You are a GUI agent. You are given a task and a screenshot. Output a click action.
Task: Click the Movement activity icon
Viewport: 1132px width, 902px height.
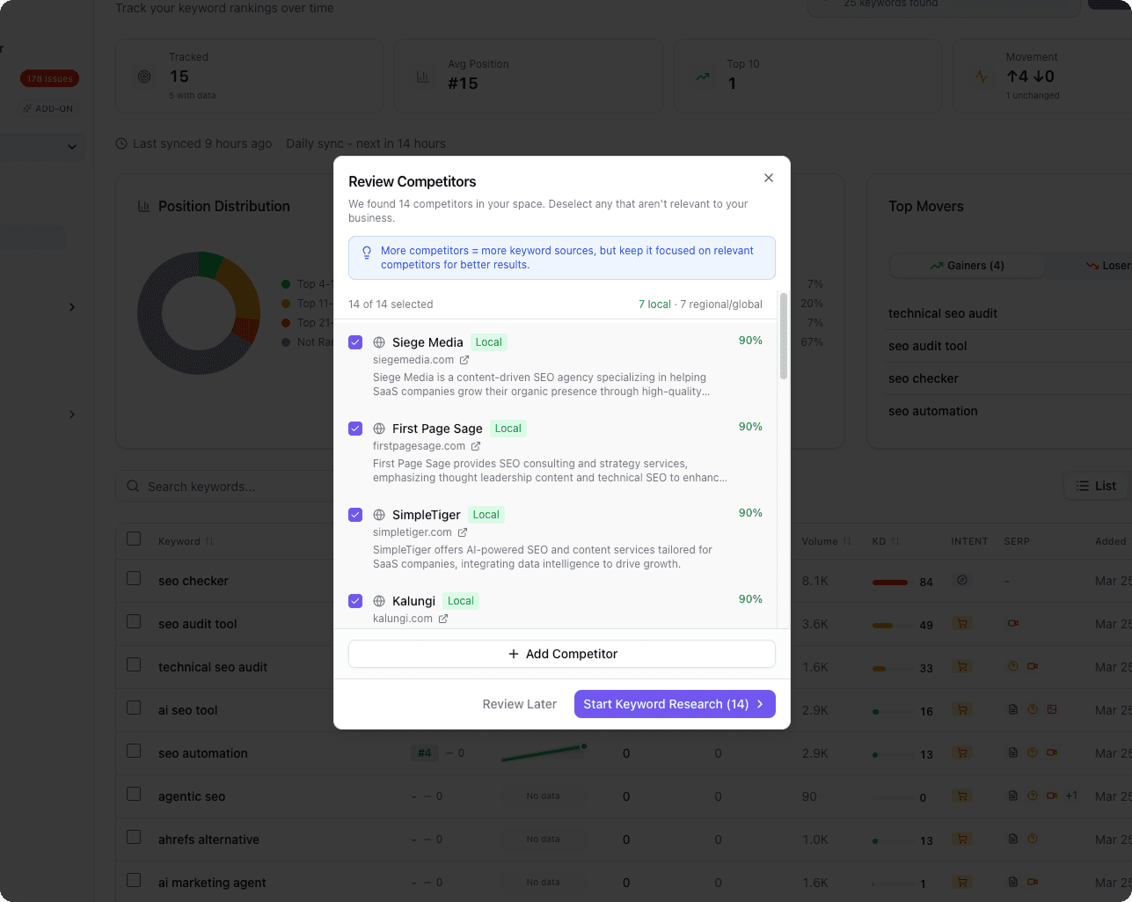pyautogui.click(x=980, y=77)
